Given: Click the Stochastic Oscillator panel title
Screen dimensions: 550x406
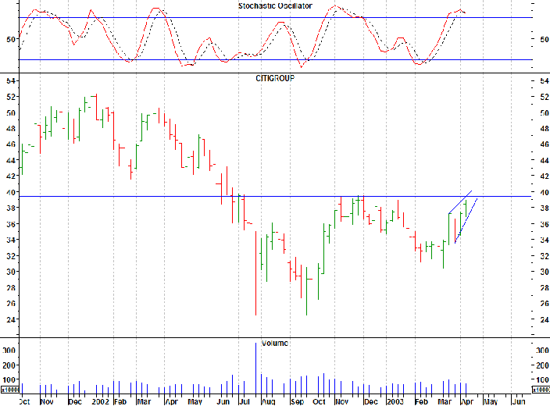Looking at the screenshot, I should tap(275, 6).
